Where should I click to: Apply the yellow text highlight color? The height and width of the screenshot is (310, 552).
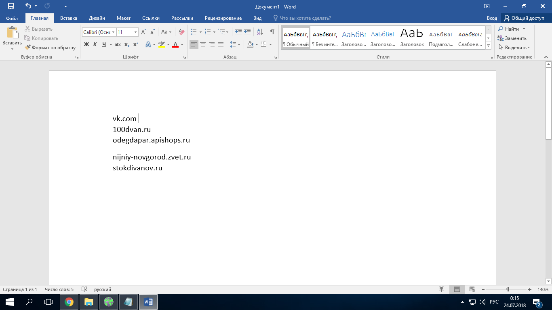(x=161, y=44)
